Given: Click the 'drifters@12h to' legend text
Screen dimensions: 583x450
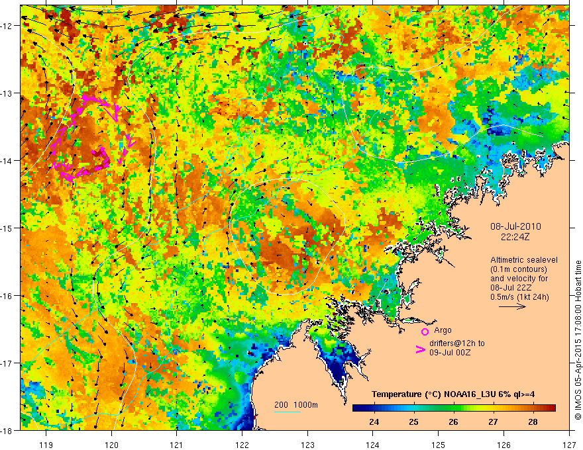Looking at the screenshot, I should coord(457,343).
